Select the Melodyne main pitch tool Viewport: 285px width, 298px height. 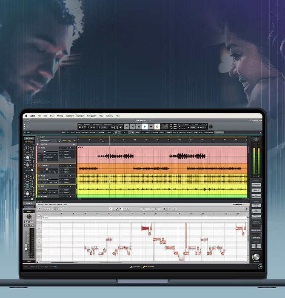[111, 209]
